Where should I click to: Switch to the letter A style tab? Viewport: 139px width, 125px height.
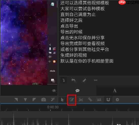[115, 91]
